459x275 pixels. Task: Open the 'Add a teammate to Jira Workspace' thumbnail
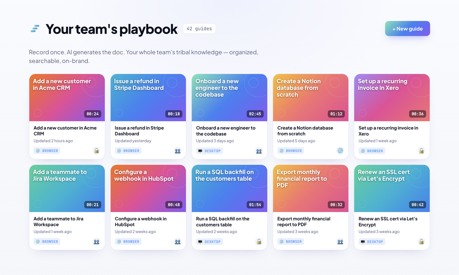[x=67, y=189]
